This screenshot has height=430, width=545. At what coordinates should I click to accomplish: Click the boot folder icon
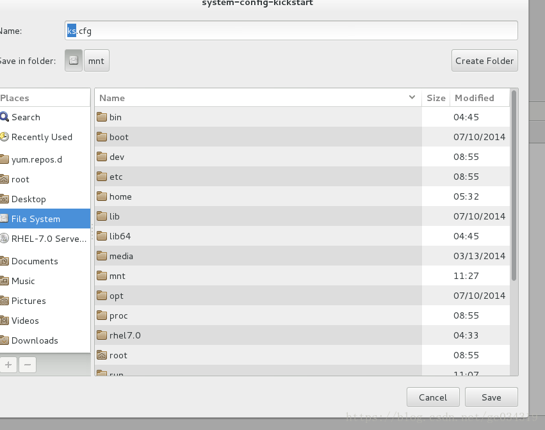(102, 136)
